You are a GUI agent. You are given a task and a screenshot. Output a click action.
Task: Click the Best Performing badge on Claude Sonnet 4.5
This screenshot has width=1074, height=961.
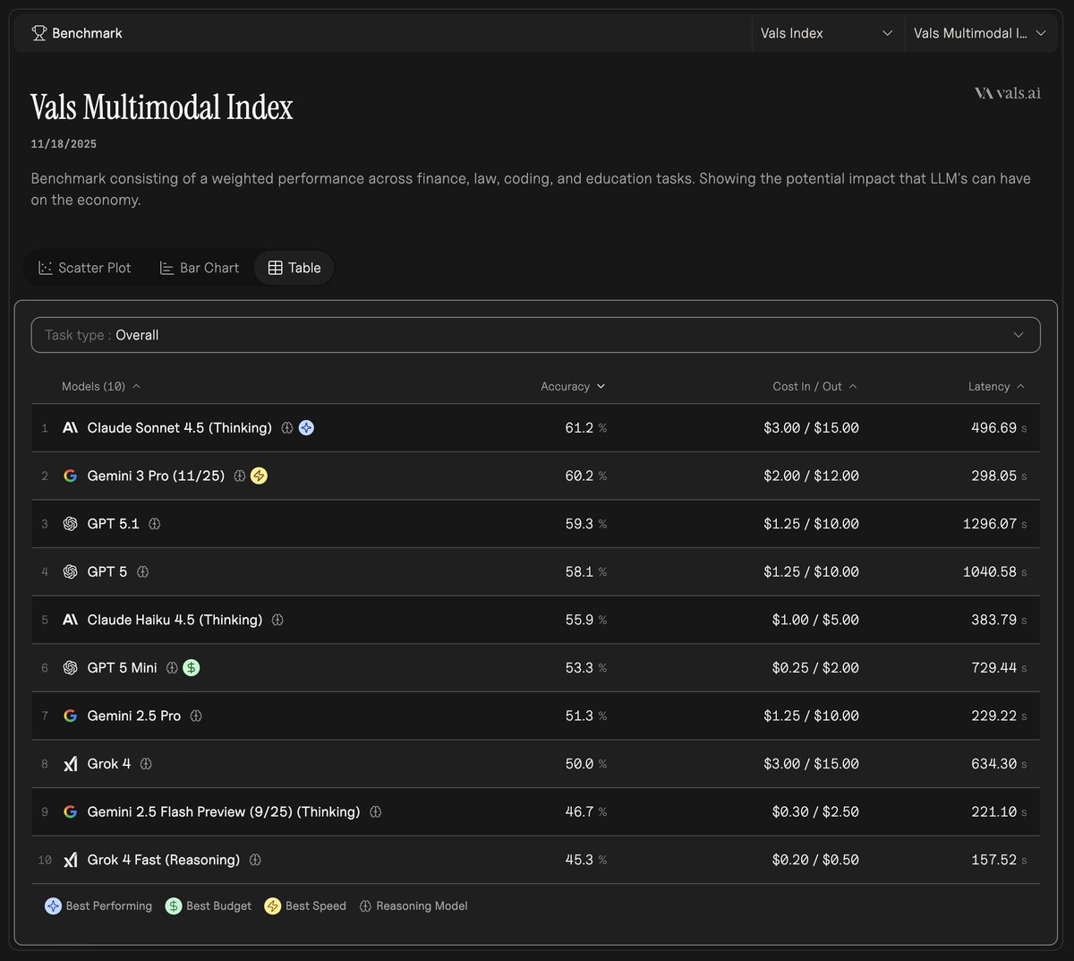coord(306,428)
